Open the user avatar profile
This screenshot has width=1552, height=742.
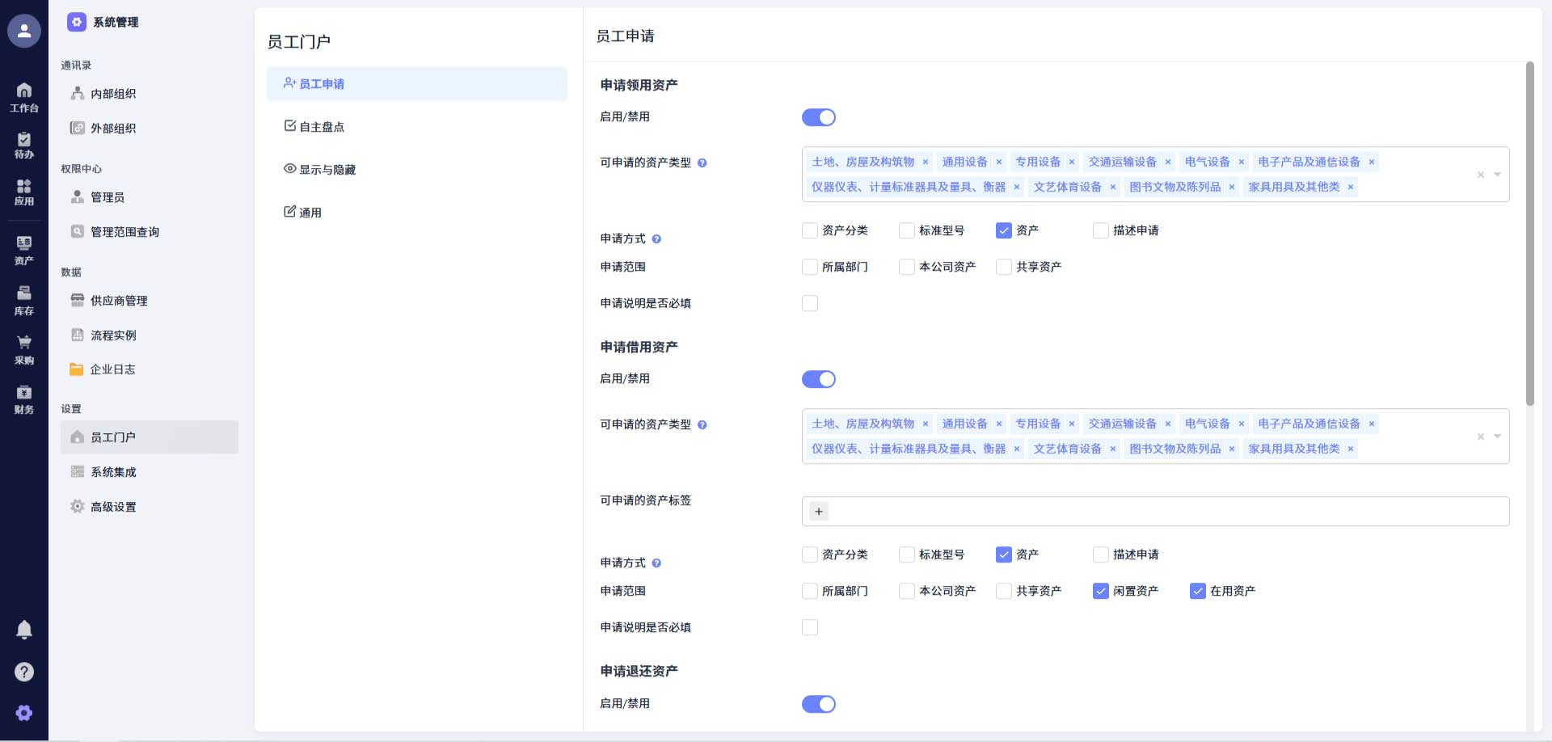click(x=24, y=31)
